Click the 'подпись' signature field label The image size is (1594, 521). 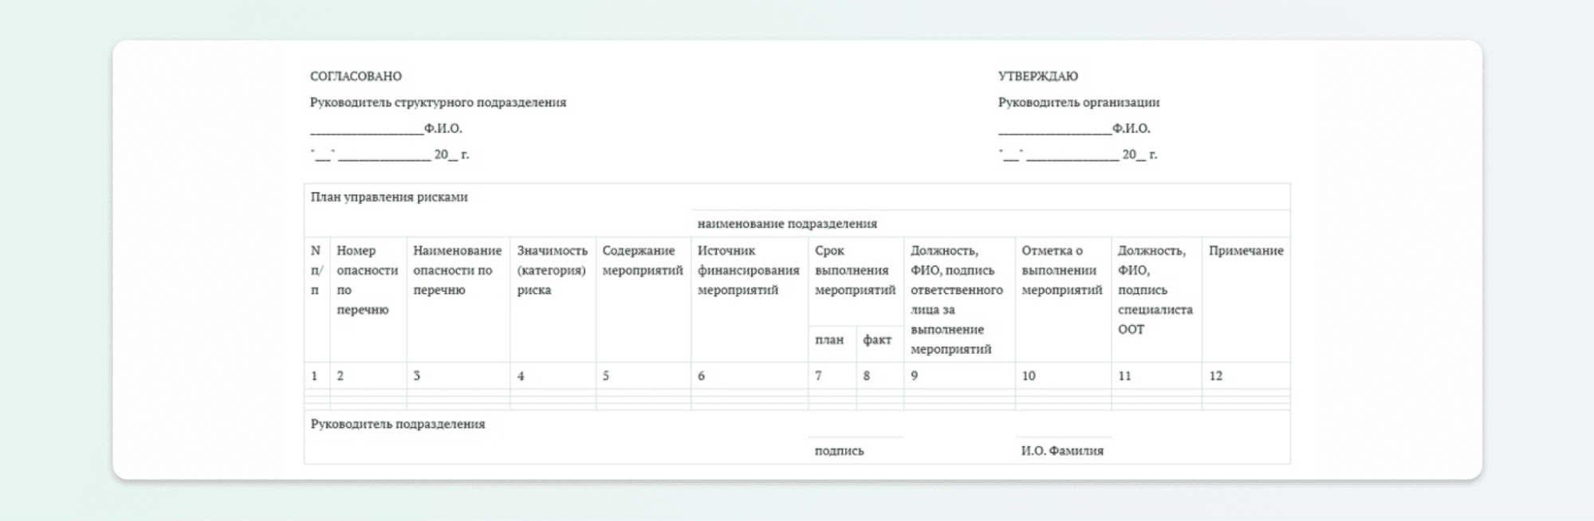point(839,451)
